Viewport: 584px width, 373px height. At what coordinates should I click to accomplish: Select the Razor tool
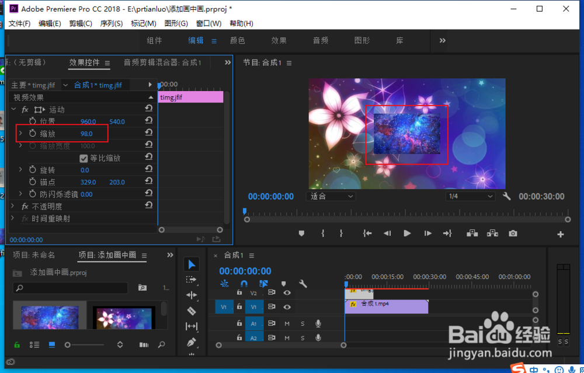point(192,311)
